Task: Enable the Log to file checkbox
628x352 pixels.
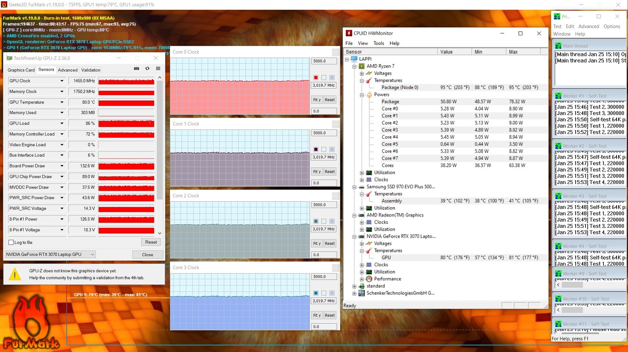Action: click(x=11, y=243)
